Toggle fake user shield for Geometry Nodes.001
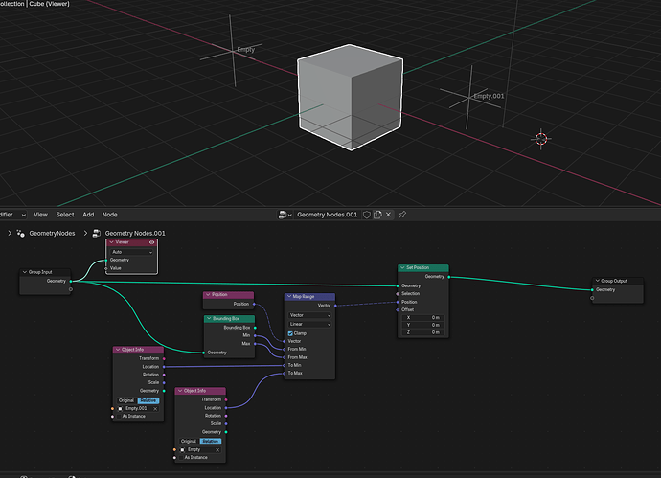This screenshot has height=478, width=661. coord(367,215)
